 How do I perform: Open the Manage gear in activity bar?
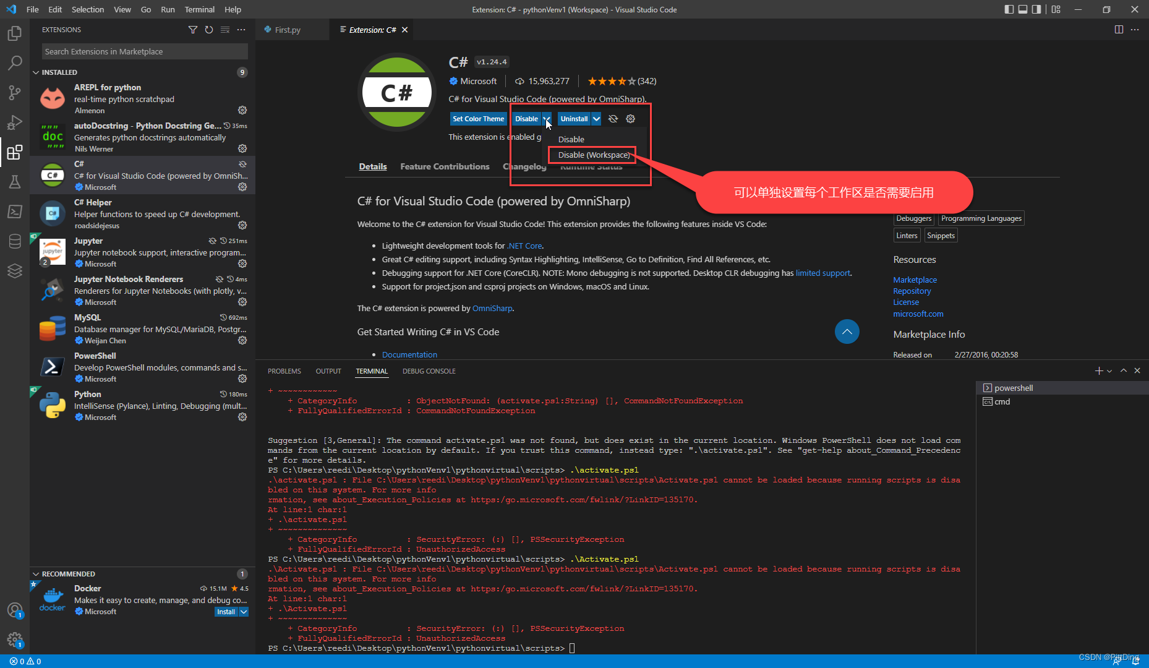[15, 640]
